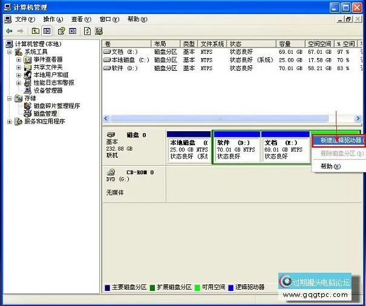Select 存储 tree node

(x=30, y=98)
